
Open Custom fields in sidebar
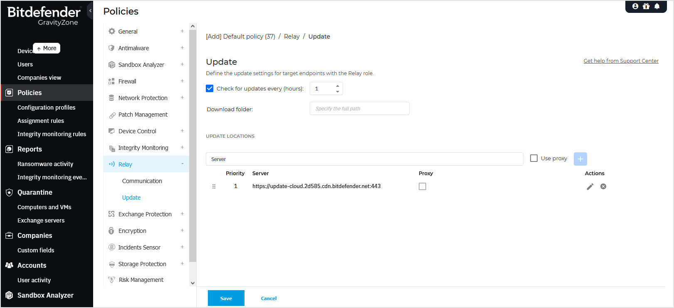[x=36, y=250]
